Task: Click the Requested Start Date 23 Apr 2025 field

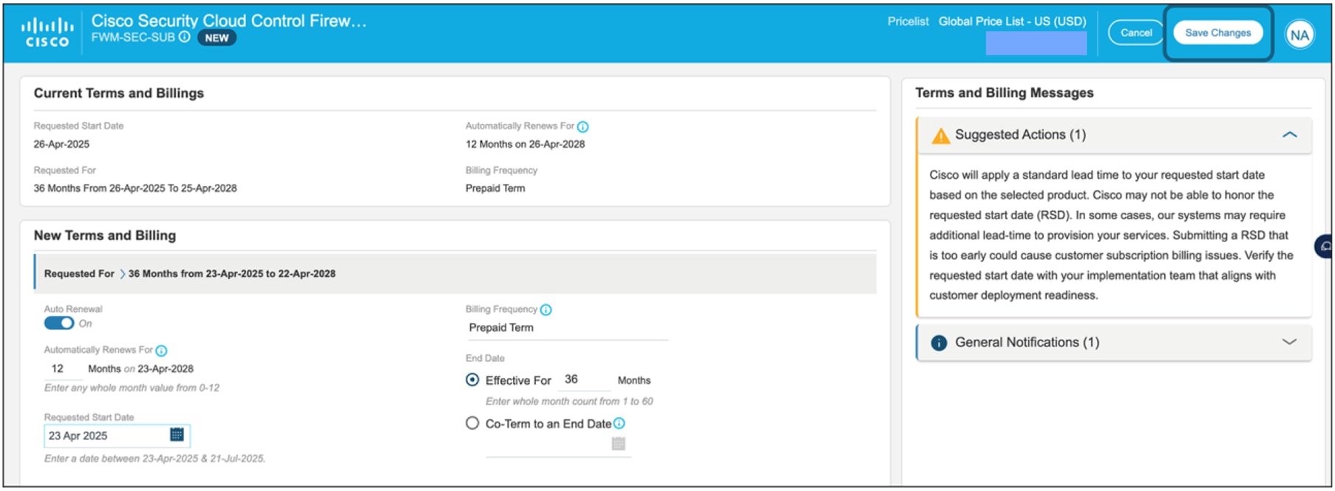Action: tap(117, 436)
